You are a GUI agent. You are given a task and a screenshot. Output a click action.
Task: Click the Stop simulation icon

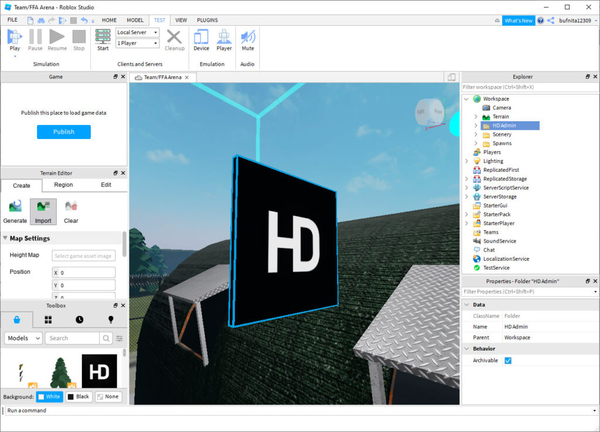click(x=79, y=37)
